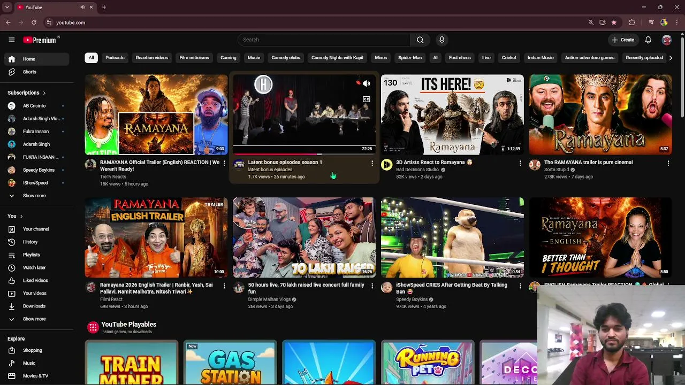This screenshot has height=385, width=685.
Task: Toggle captions on the preview video
Action: [x=367, y=99]
